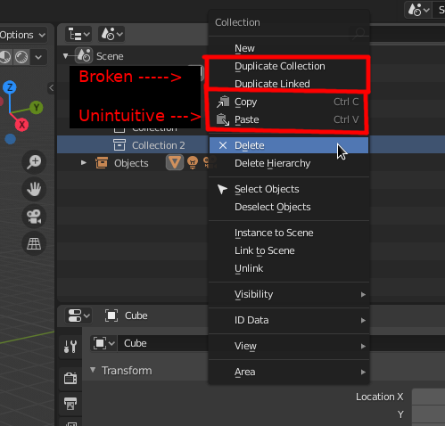Open the Output properties printer tab icon
The height and width of the screenshot is (426, 445).
(x=70, y=404)
